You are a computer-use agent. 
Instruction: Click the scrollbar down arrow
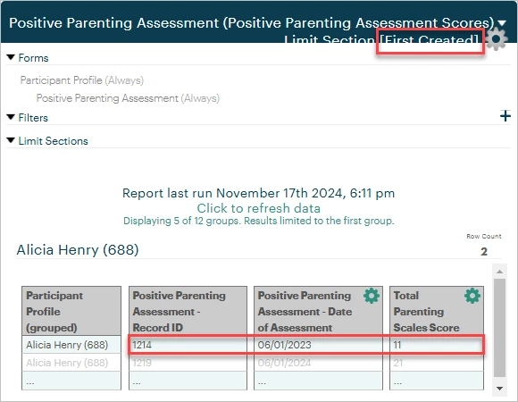click(x=499, y=389)
